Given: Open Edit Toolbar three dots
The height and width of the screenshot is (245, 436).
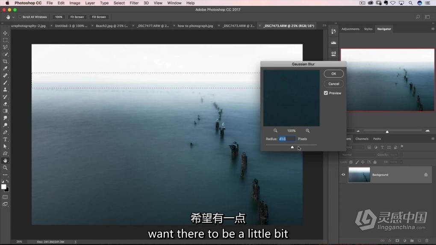Looking at the screenshot, I should point(5,175).
